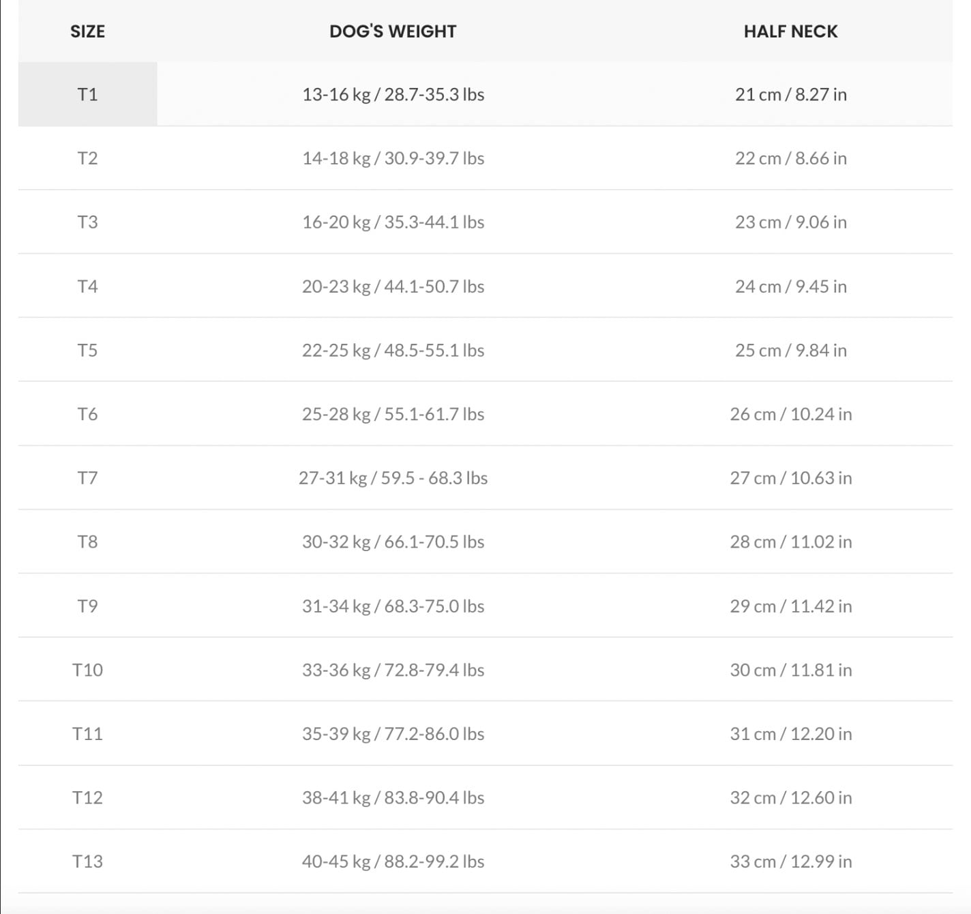Screen dimensions: 971x914
Task: Select the highlighted T1 size cell
Action: [x=87, y=94]
